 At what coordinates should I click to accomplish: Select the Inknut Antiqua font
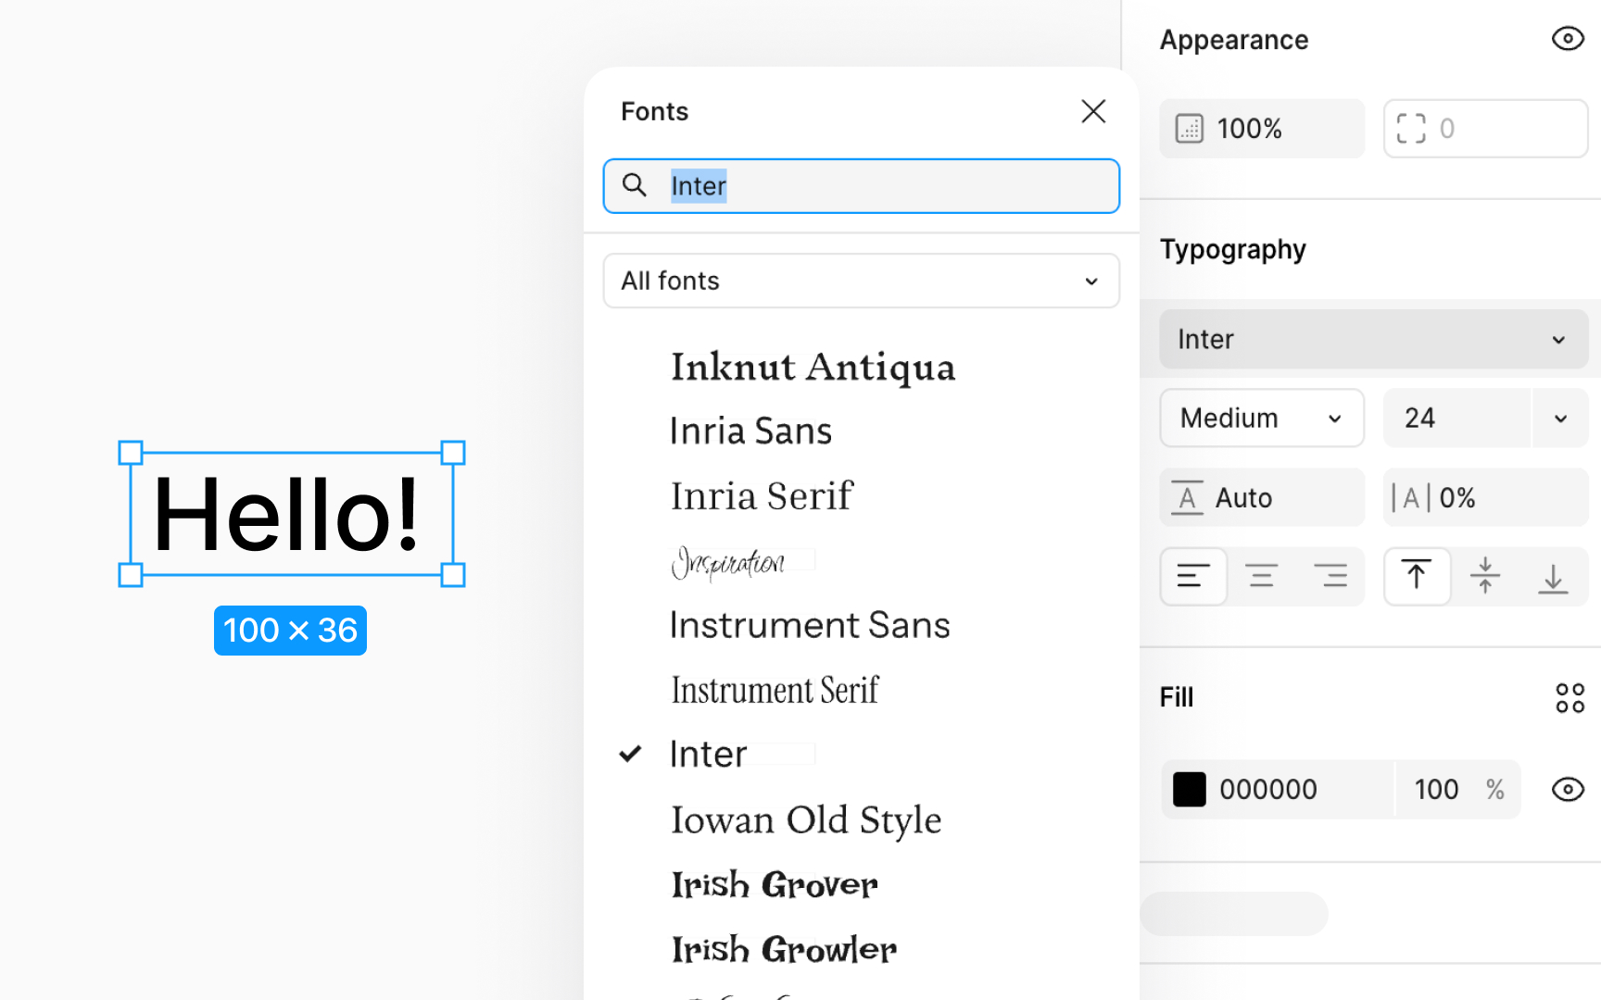point(813,367)
